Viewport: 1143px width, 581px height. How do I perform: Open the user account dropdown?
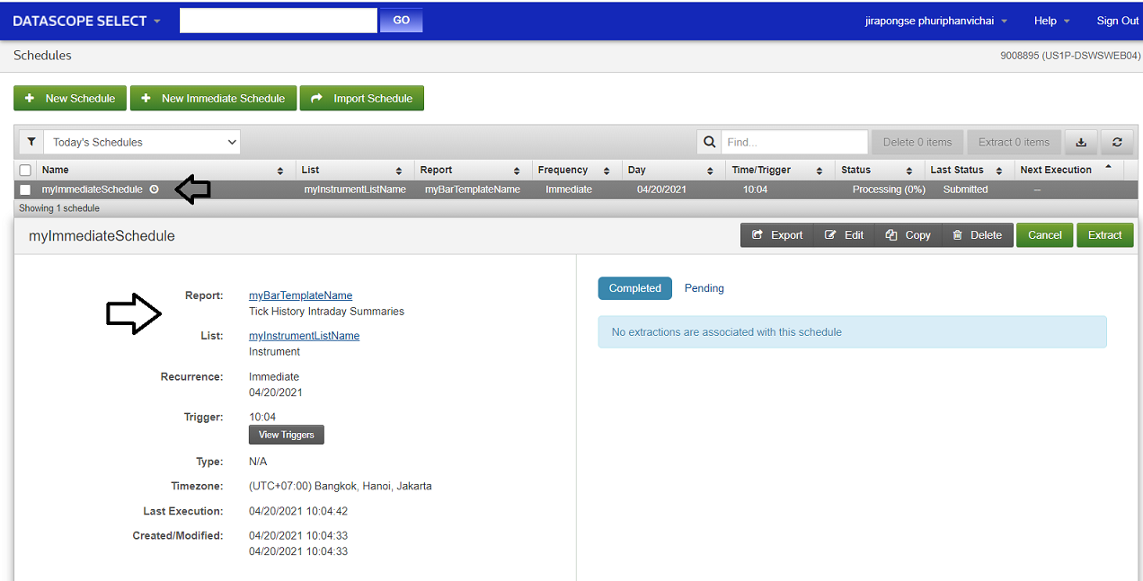pos(935,21)
